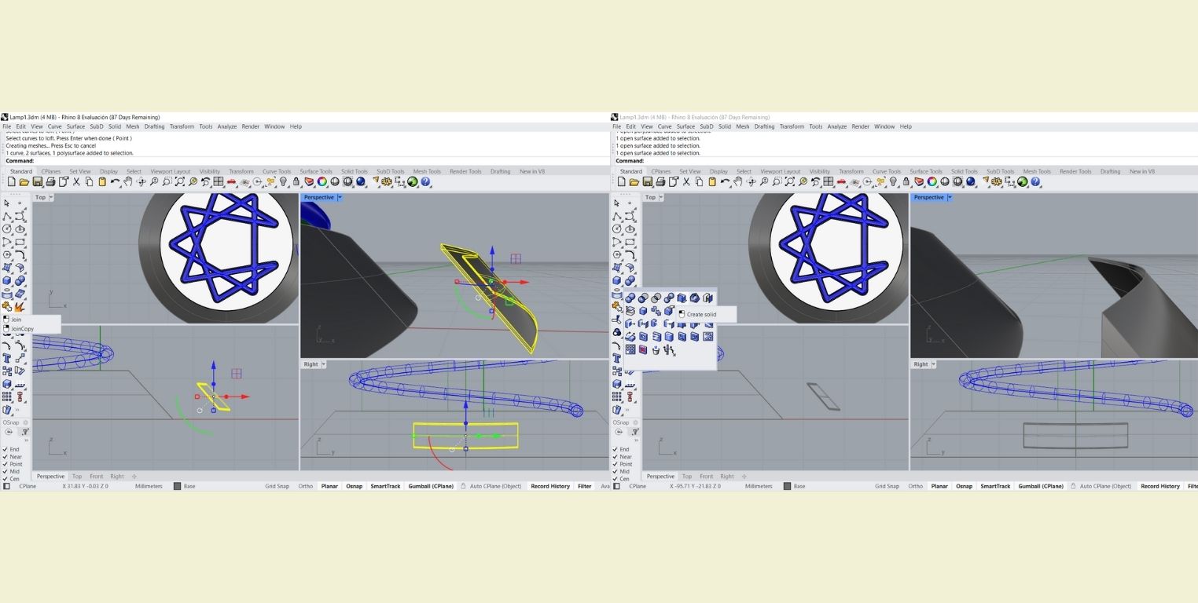The width and height of the screenshot is (1198, 603).
Task: Click the Base layer color swatch in right Rhino
Action: (788, 486)
